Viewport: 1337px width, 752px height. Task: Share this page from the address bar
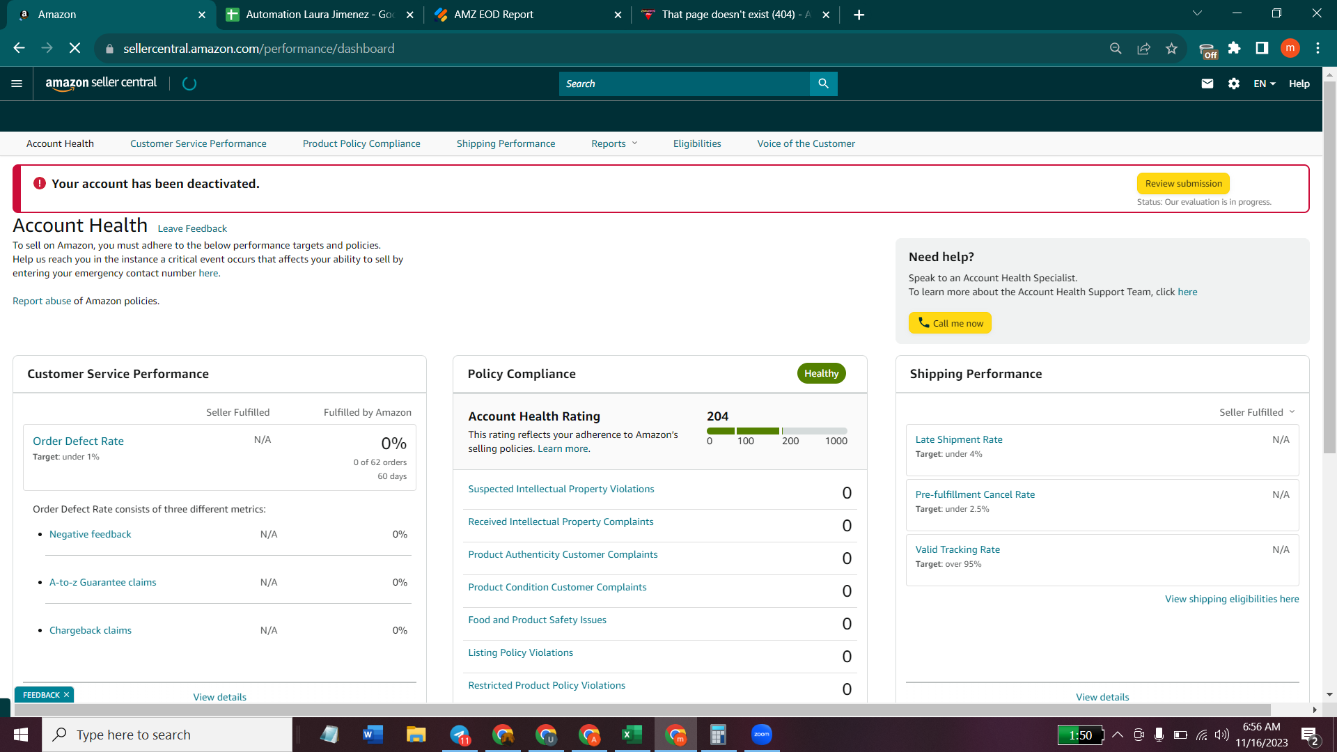click(x=1143, y=48)
